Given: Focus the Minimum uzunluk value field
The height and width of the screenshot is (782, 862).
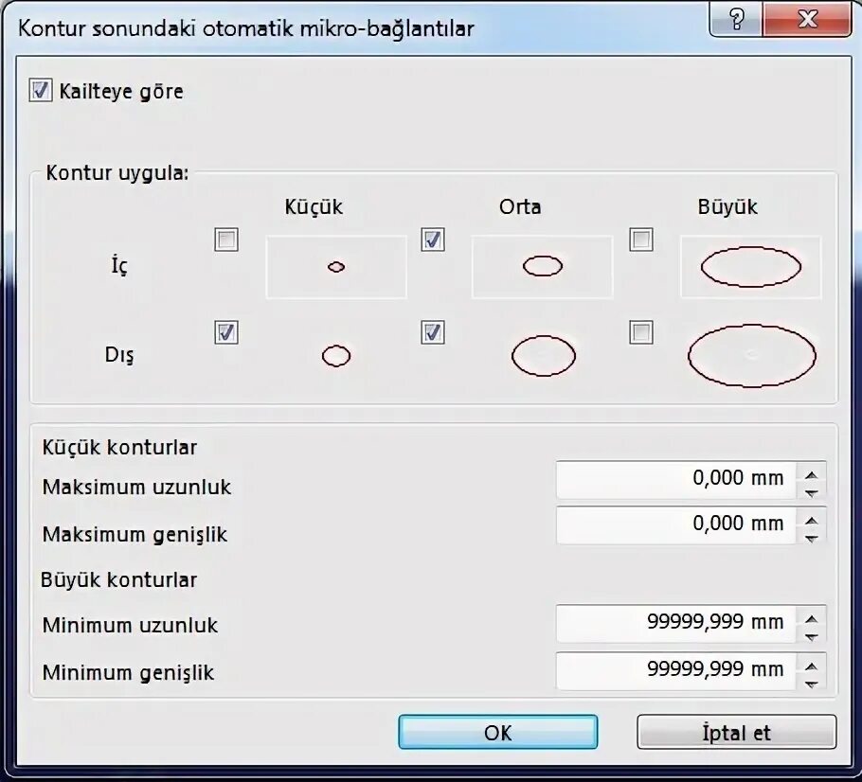Looking at the screenshot, I should tap(676, 623).
